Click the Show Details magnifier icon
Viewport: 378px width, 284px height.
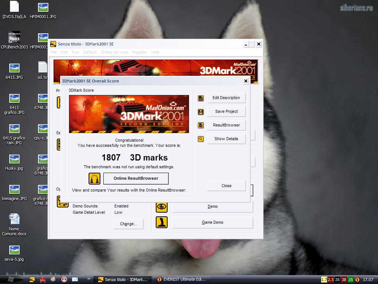pyautogui.click(x=201, y=139)
